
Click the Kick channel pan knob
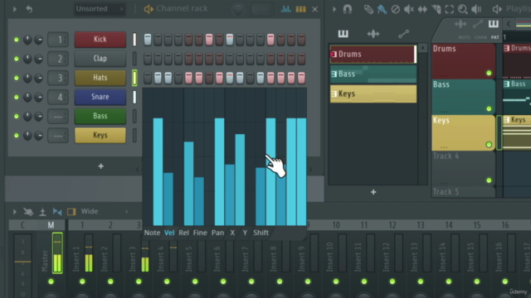[27, 40]
